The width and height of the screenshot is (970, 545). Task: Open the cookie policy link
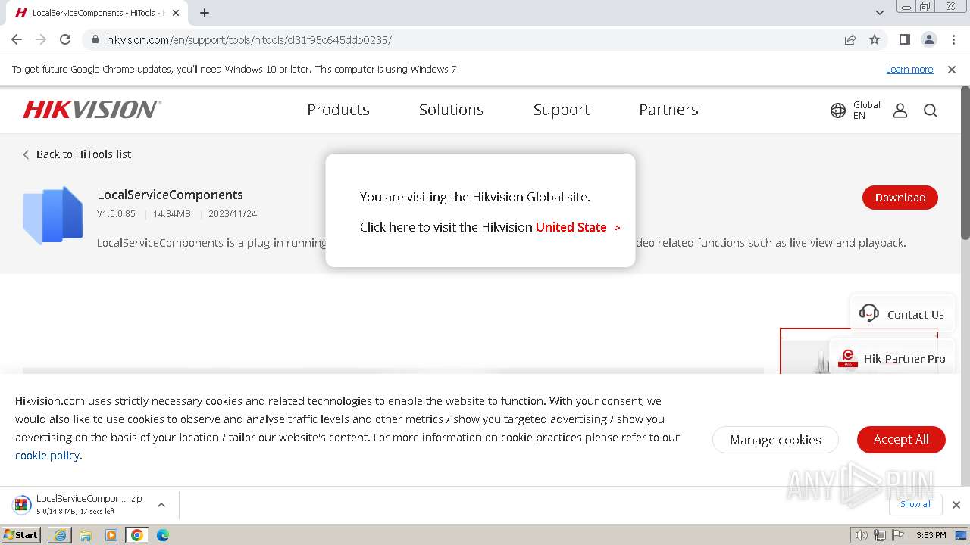[47, 456]
